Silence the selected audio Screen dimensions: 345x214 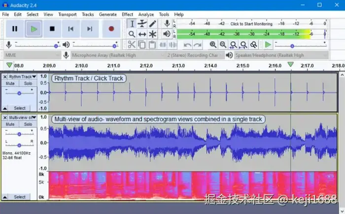(172, 45)
